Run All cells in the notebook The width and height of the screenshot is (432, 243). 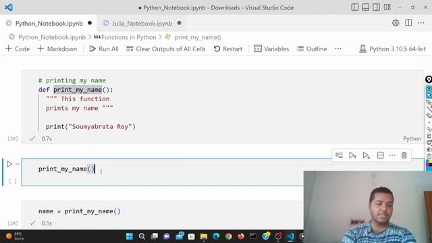tap(104, 49)
